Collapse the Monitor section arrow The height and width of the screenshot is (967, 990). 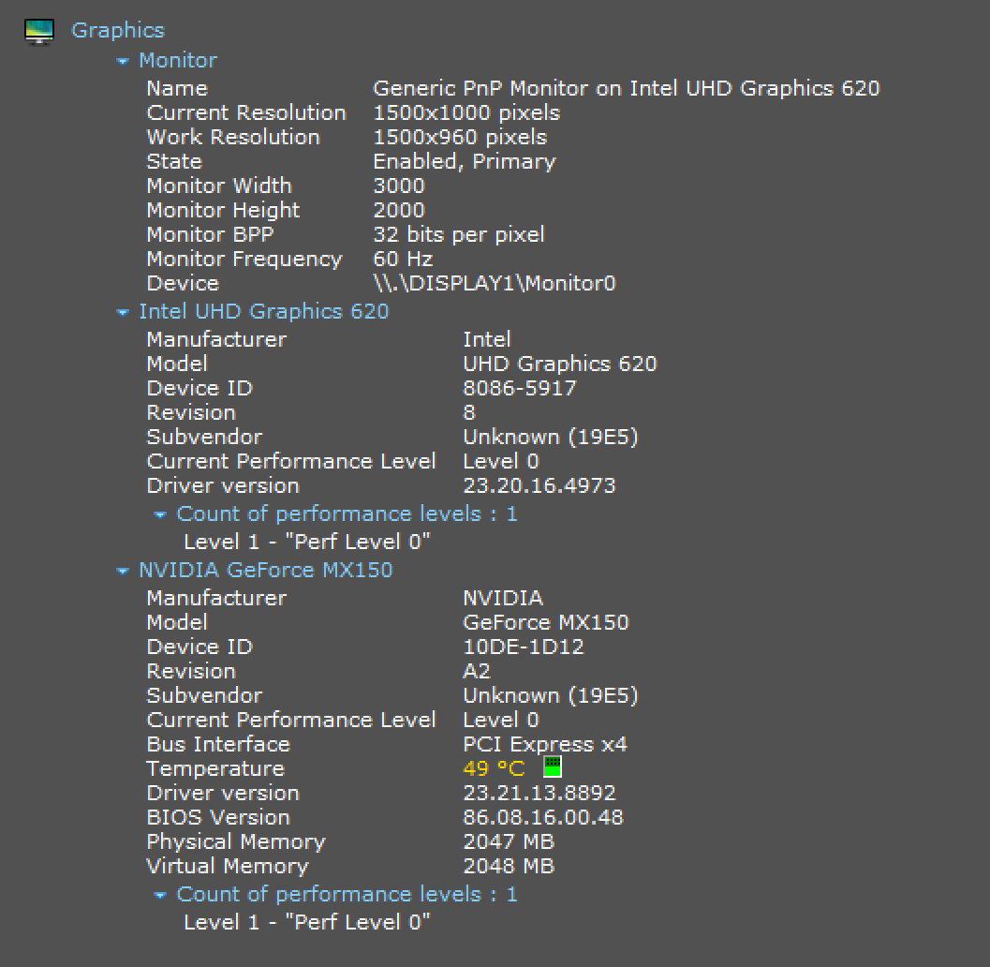point(122,62)
